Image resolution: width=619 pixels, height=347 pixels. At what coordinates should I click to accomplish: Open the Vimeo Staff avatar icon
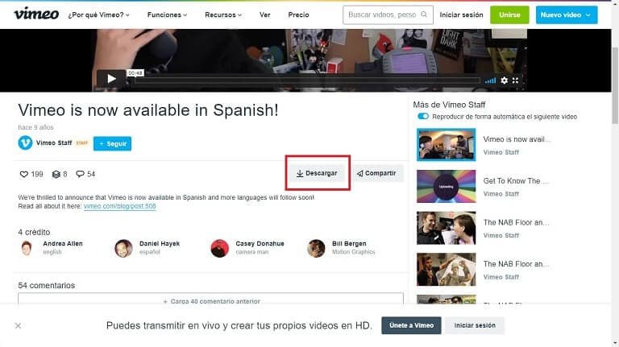25,143
